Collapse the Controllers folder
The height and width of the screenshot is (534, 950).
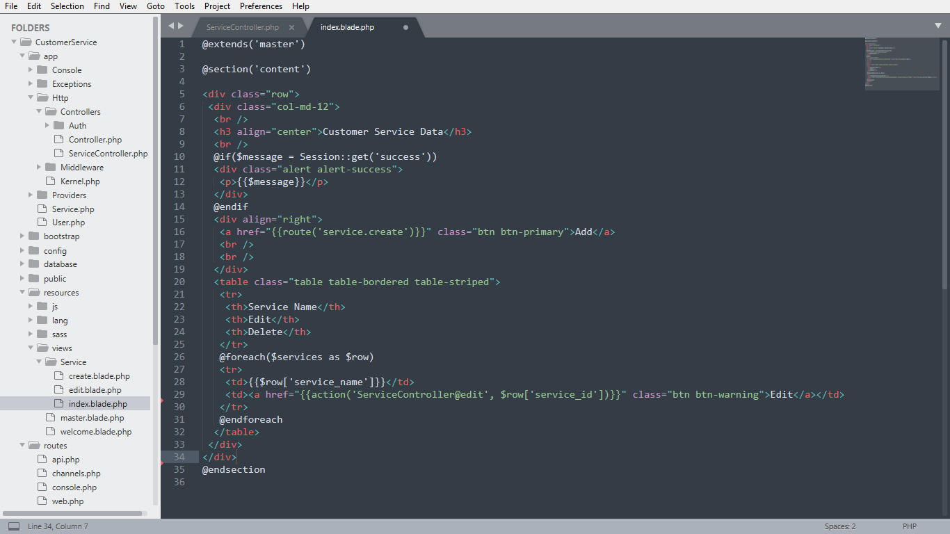(x=40, y=111)
